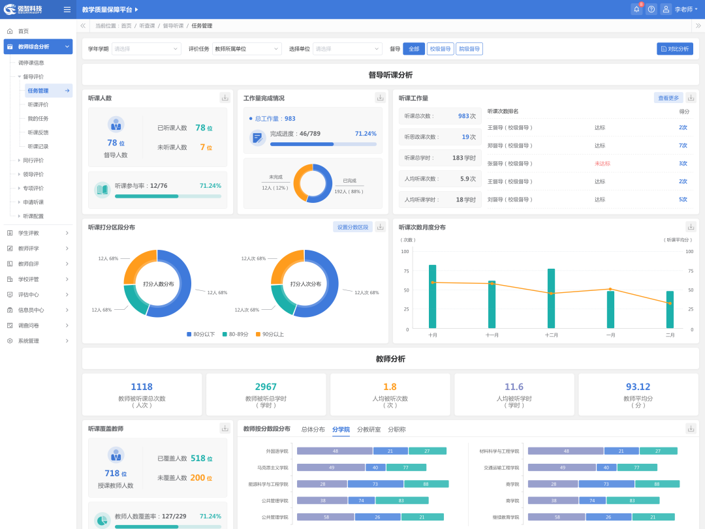
Task: Switch to the 分教研室 tab
Action: [x=369, y=429]
